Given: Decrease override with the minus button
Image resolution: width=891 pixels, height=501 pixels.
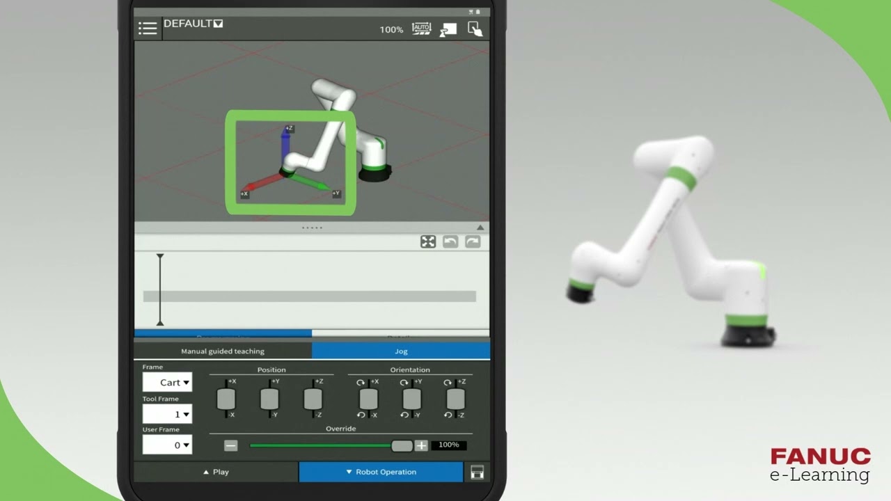Looking at the screenshot, I should point(231,445).
